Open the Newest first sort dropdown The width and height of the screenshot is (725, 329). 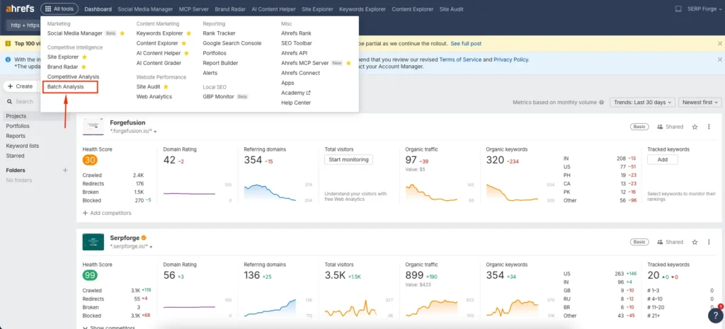[x=700, y=103]
